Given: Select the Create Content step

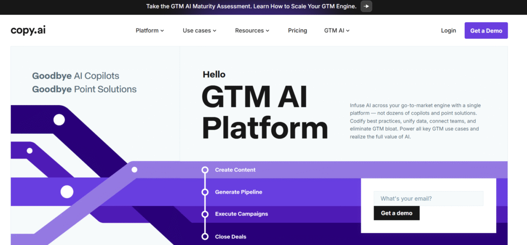Looking at the screenshot, I should (x=235, y=170).
